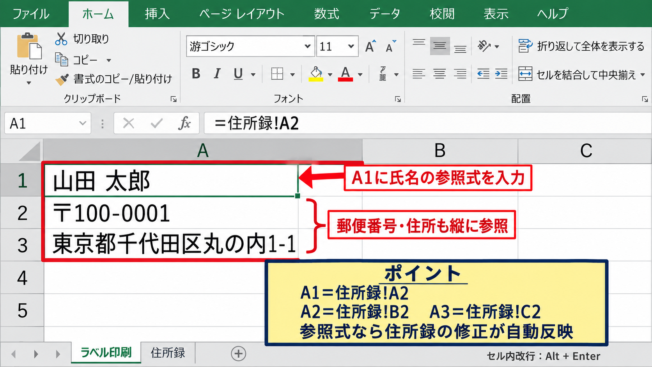652x367 pixels.
Task: Click the formula bar with =住所録!A2
Action: pos(427,123)
